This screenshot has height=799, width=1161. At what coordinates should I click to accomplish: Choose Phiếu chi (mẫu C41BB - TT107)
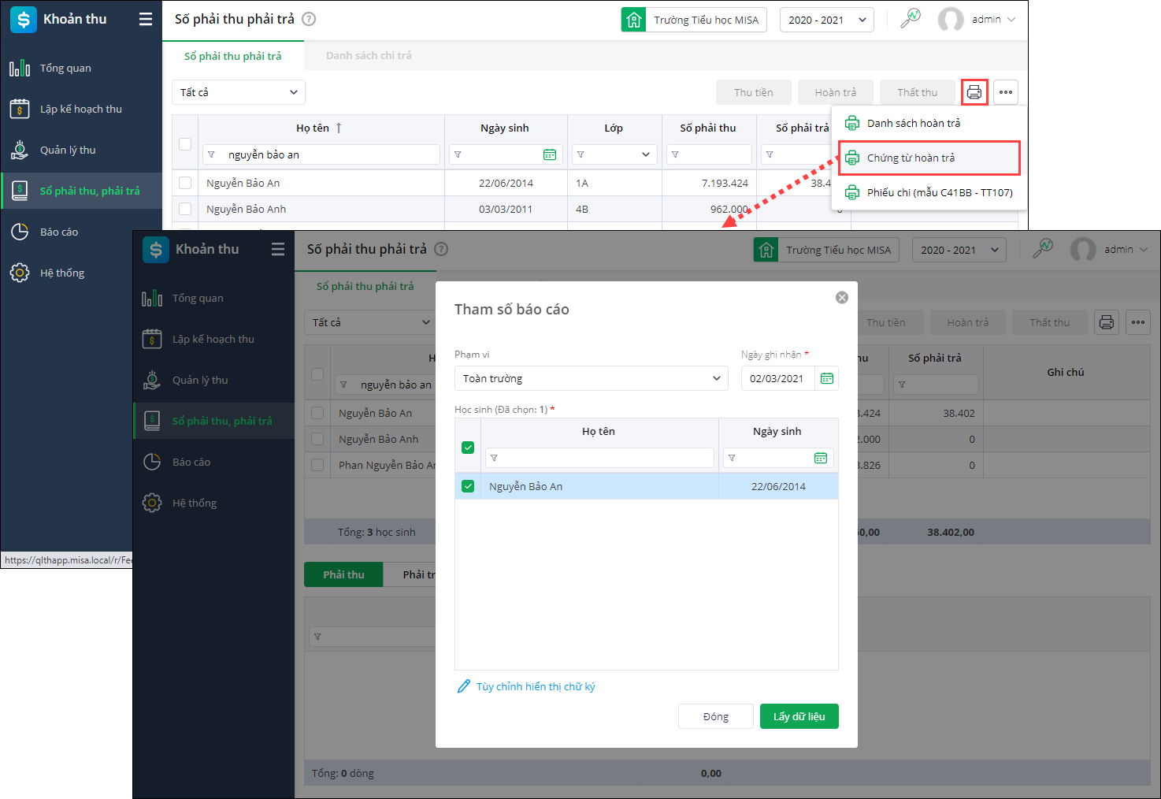click(929, 192)
